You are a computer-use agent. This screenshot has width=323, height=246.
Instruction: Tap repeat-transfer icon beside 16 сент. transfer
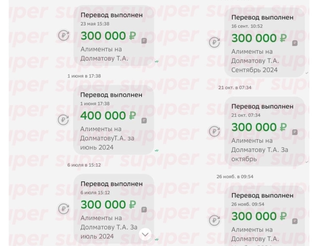pos(214,42)
